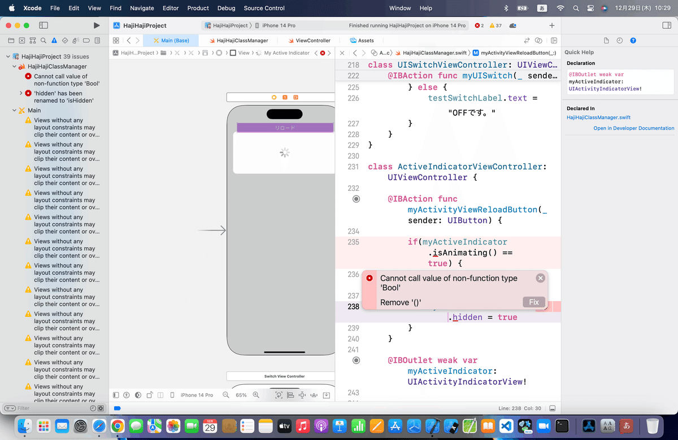Image resolution: width=678 pixels, height=440 pixels.
Task: Close the assistant editor with X
Action: click(x=343, y=53)
